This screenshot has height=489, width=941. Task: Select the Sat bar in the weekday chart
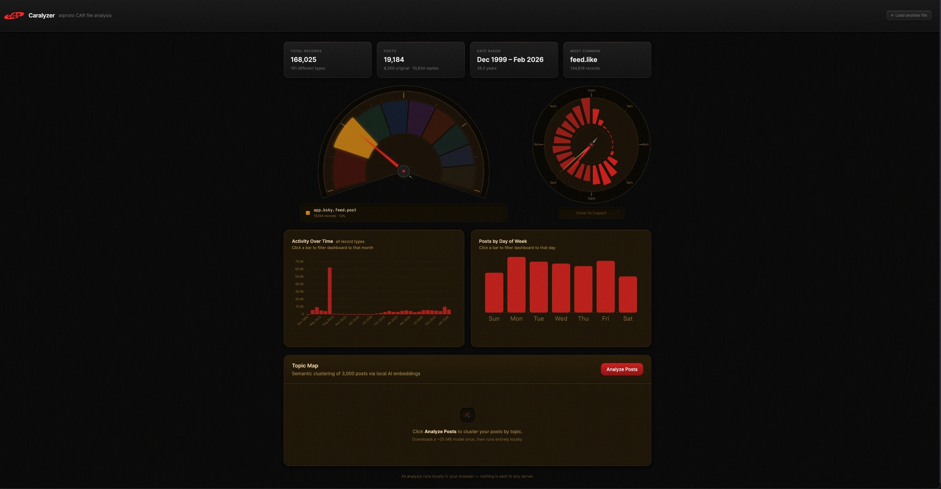[x=628, y=294]
